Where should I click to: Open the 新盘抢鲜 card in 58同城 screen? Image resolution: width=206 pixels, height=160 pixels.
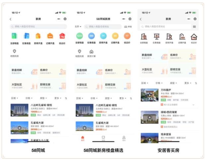[x=24, y=71]
